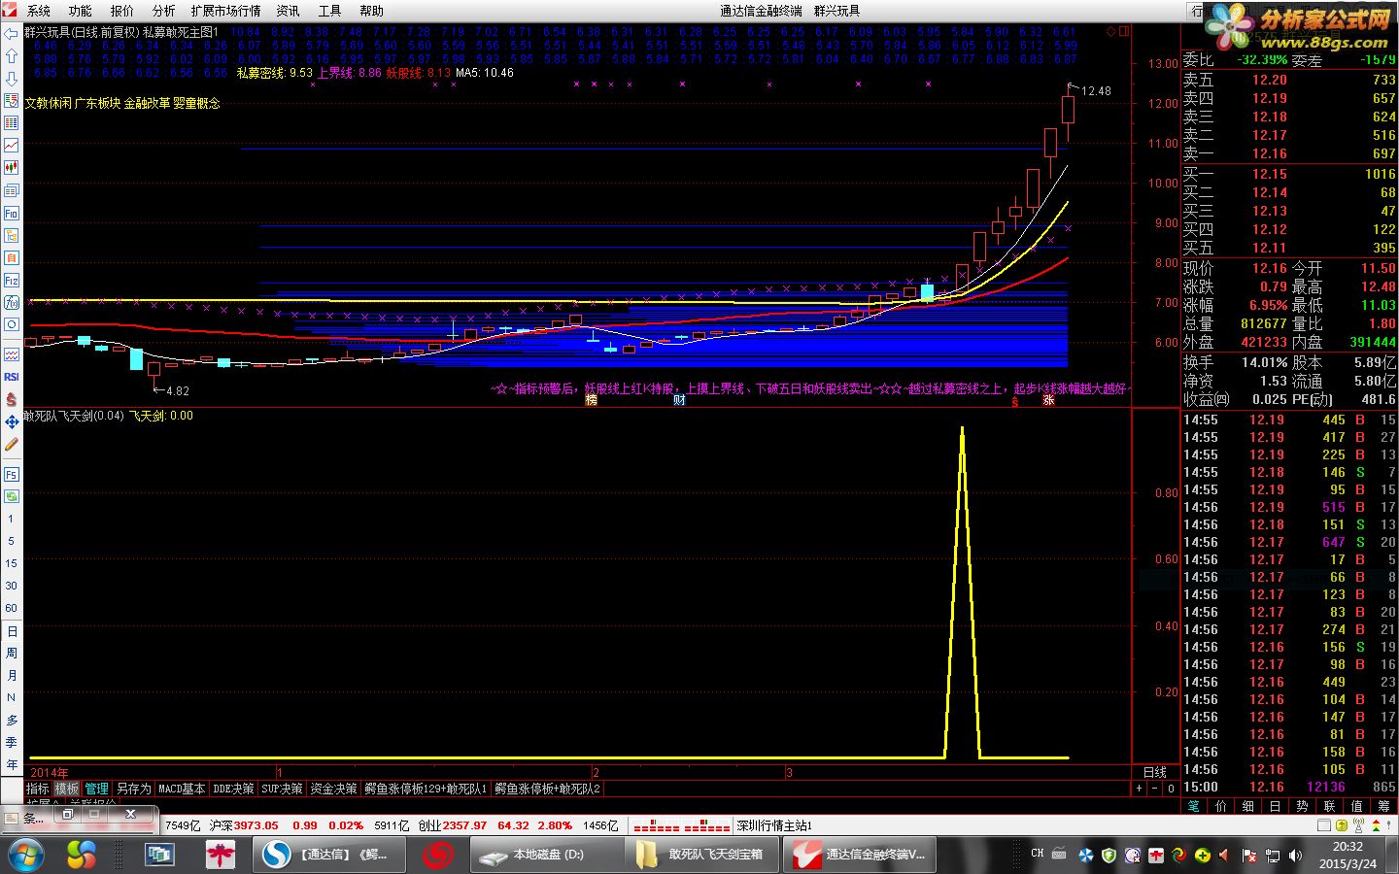Image resolution: width=1399 pixels, height=874 pixels.
Task: Click the plus zoom button under 日线
Action: coord(1140,789)
